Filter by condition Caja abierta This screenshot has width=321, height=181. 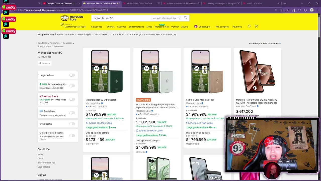44,167
